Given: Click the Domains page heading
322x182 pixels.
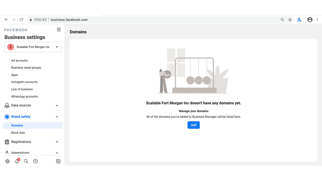Looking at the screenshot, I should tap(78, 32).
